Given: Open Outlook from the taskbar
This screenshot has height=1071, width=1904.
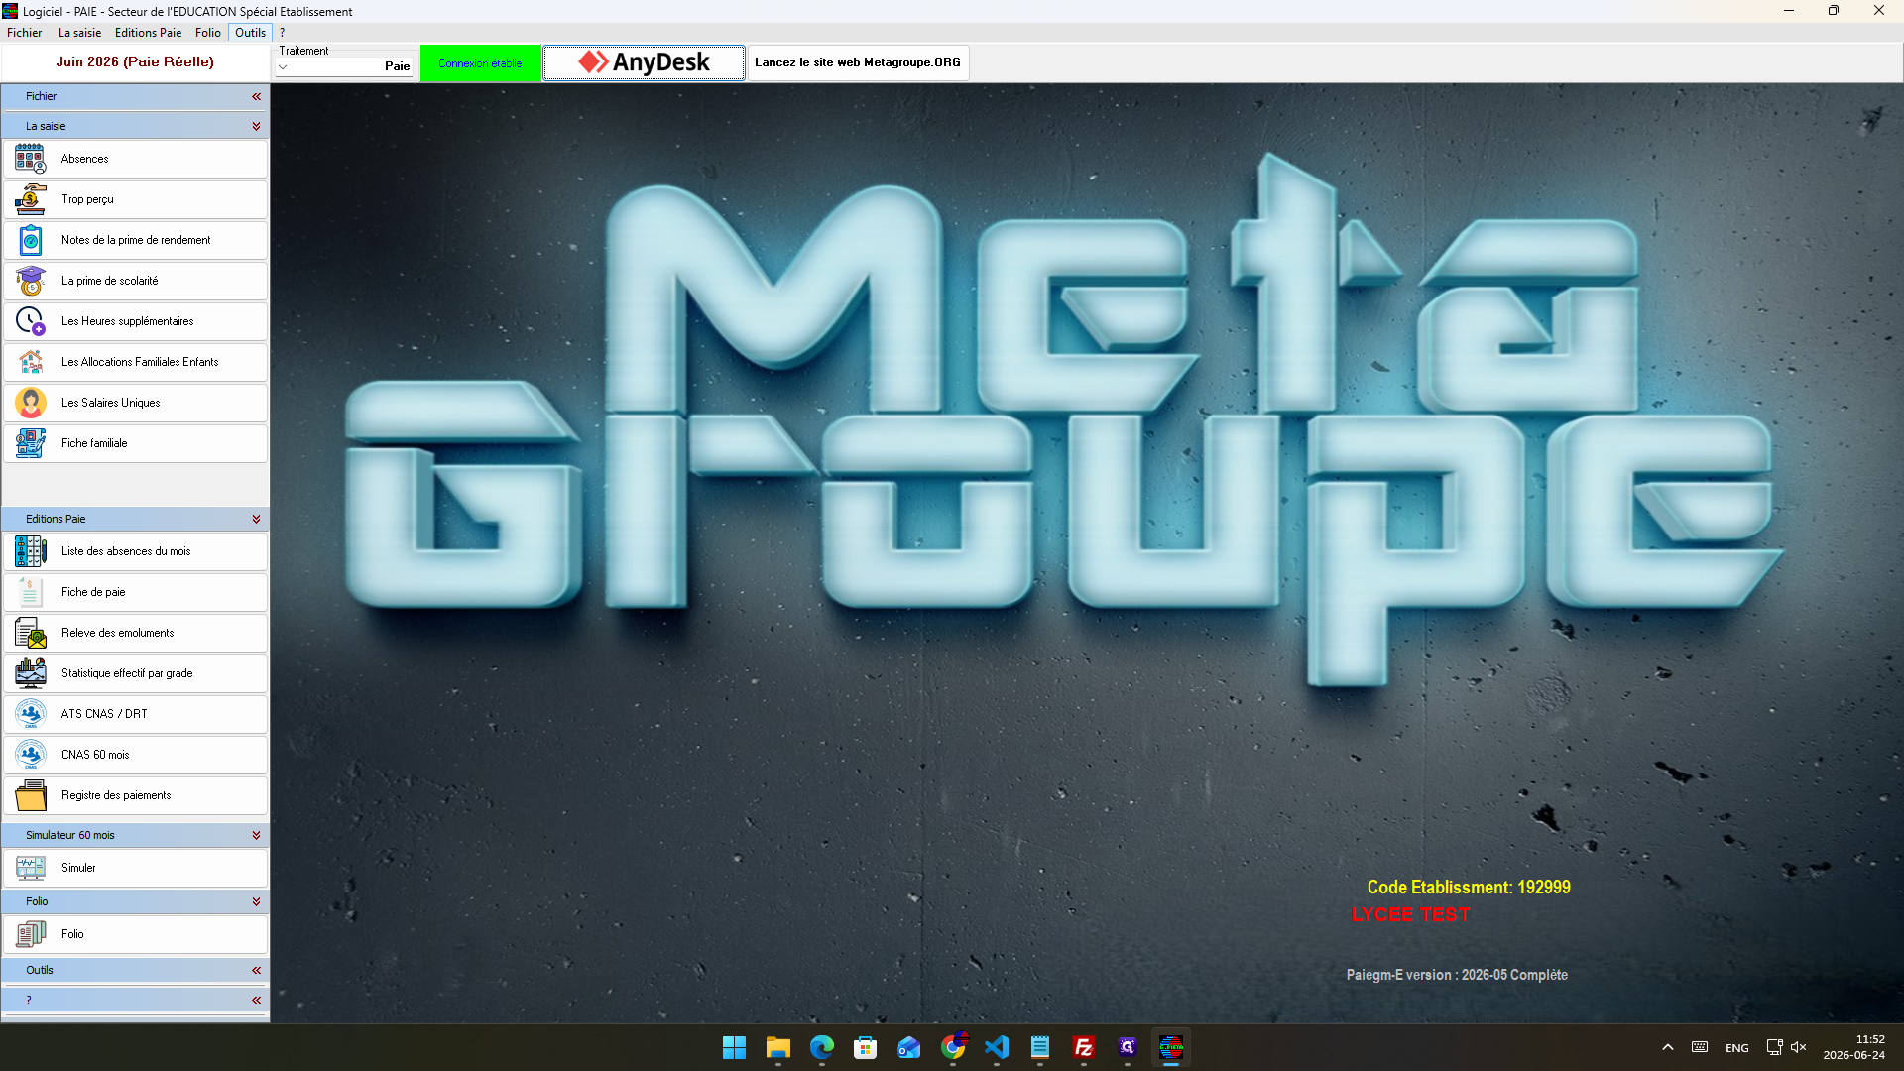Looking at the screenshot, I should [909, 1047].
